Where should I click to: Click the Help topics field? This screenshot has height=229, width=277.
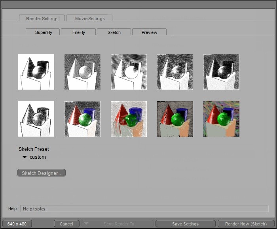coord(144,209)
